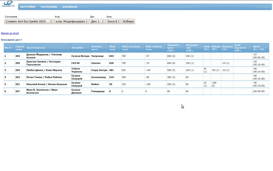
Task: Open the НАСТРОЙКИ menu
Action: coord(28,7)
